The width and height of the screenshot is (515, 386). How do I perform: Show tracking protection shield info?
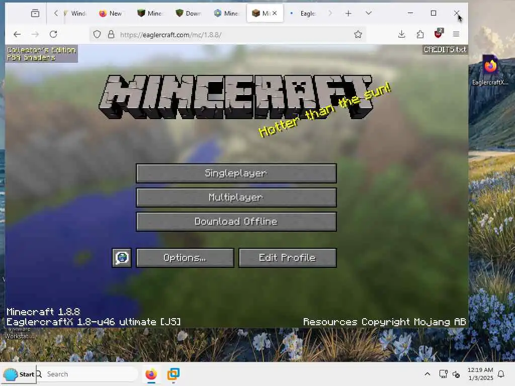click(97, 34)
